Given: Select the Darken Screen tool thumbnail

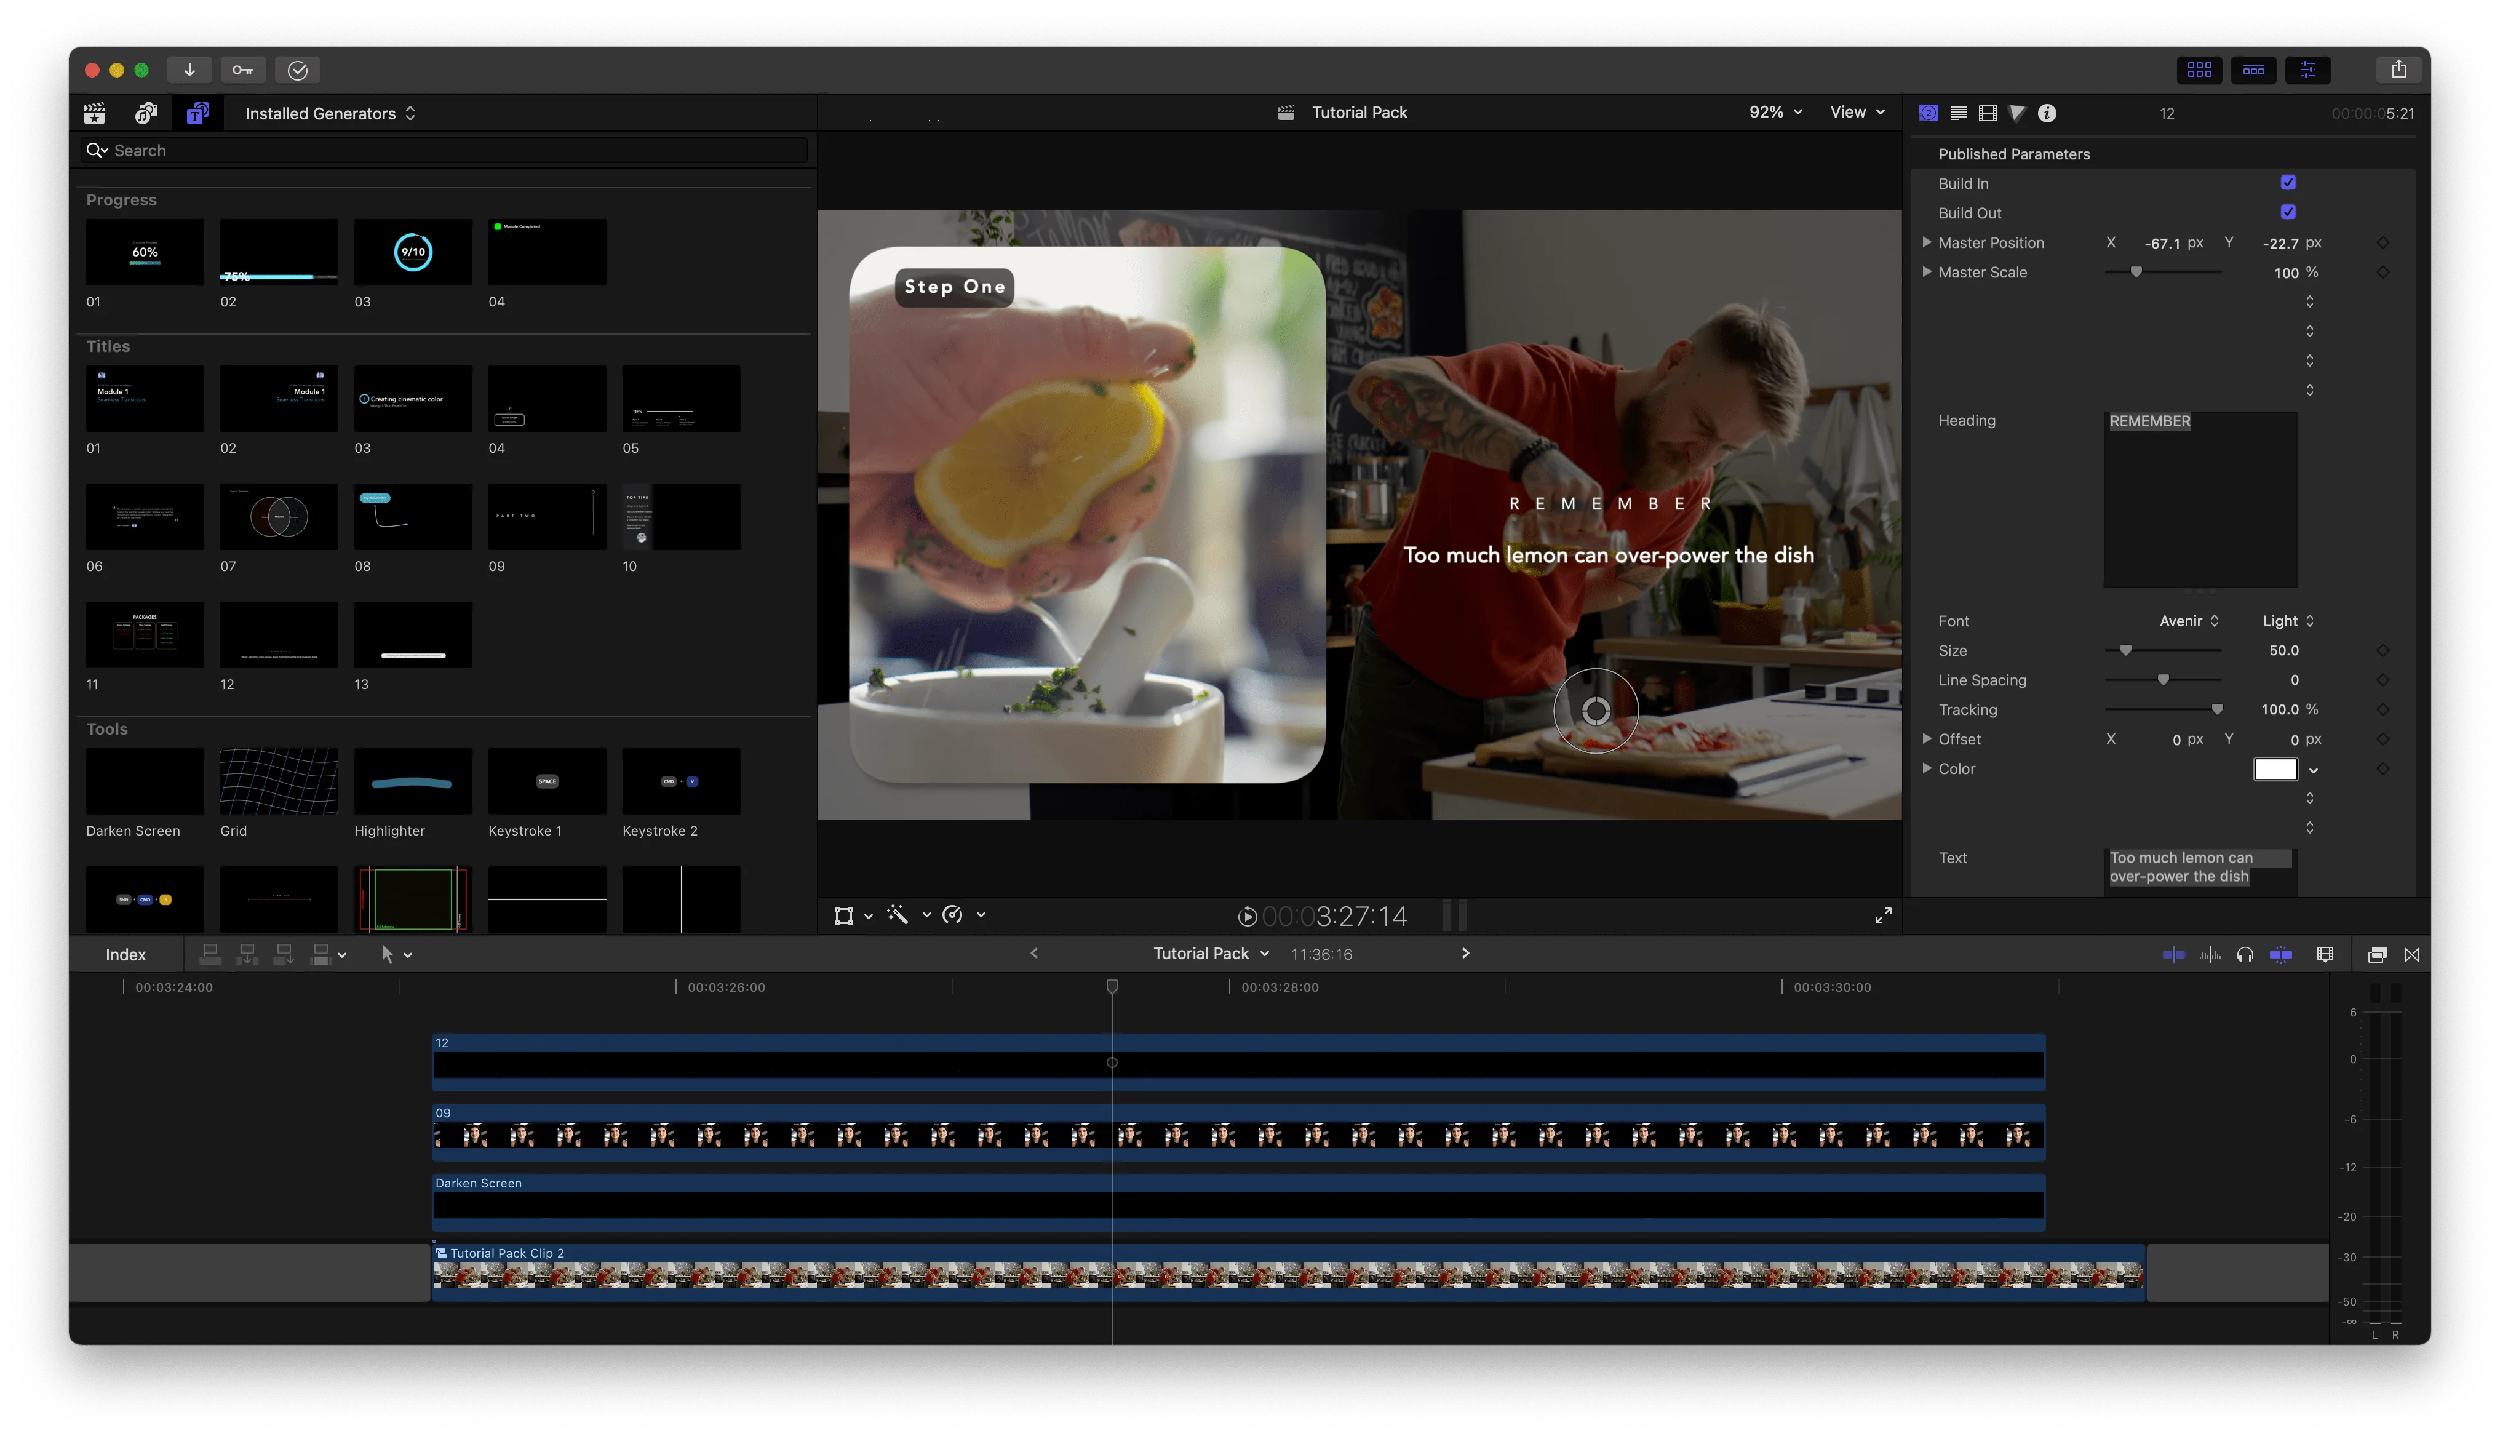Looking at the screenshot, I should (x=145, y=781).
